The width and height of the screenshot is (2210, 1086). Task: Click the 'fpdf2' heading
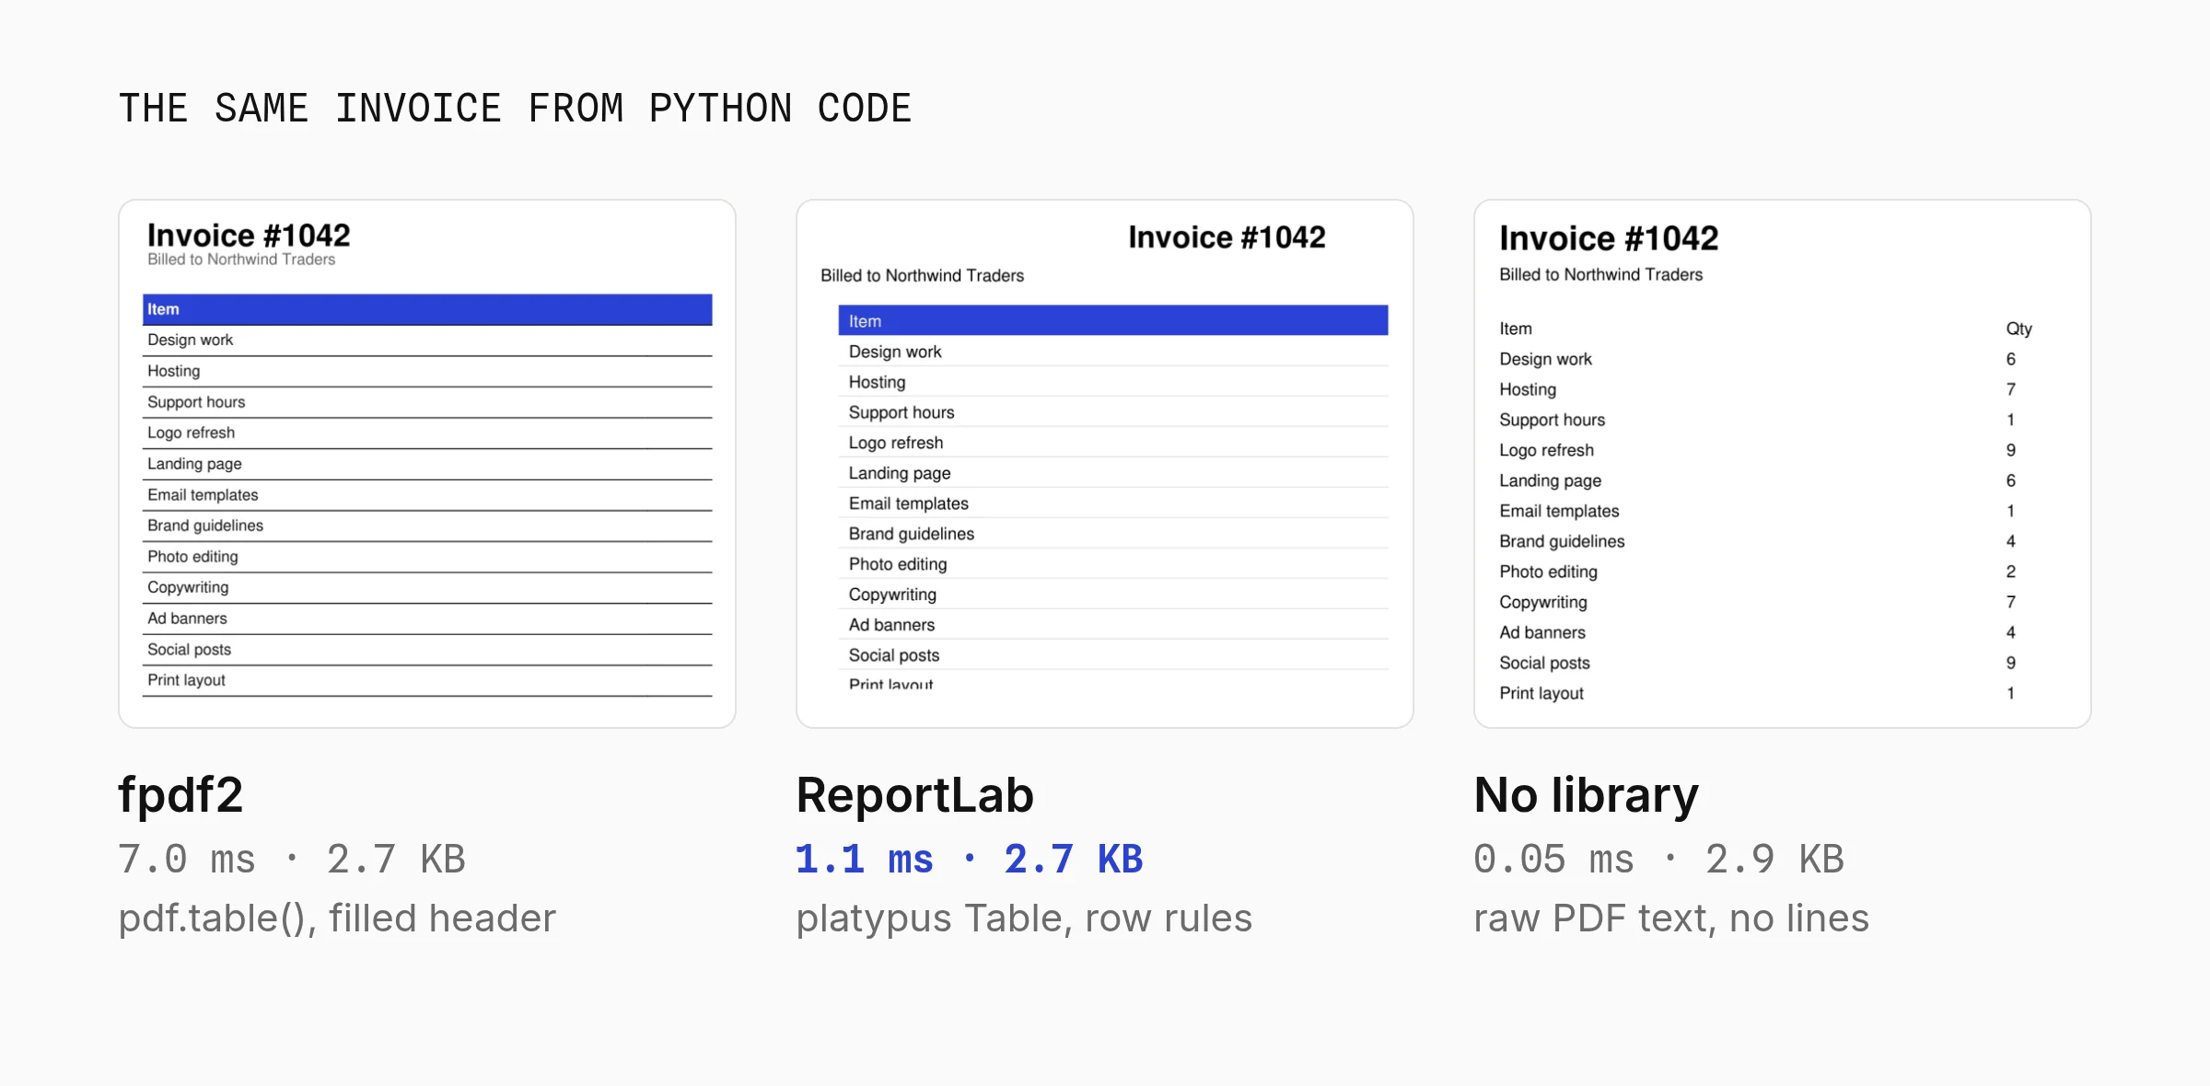tap(180, 795)
